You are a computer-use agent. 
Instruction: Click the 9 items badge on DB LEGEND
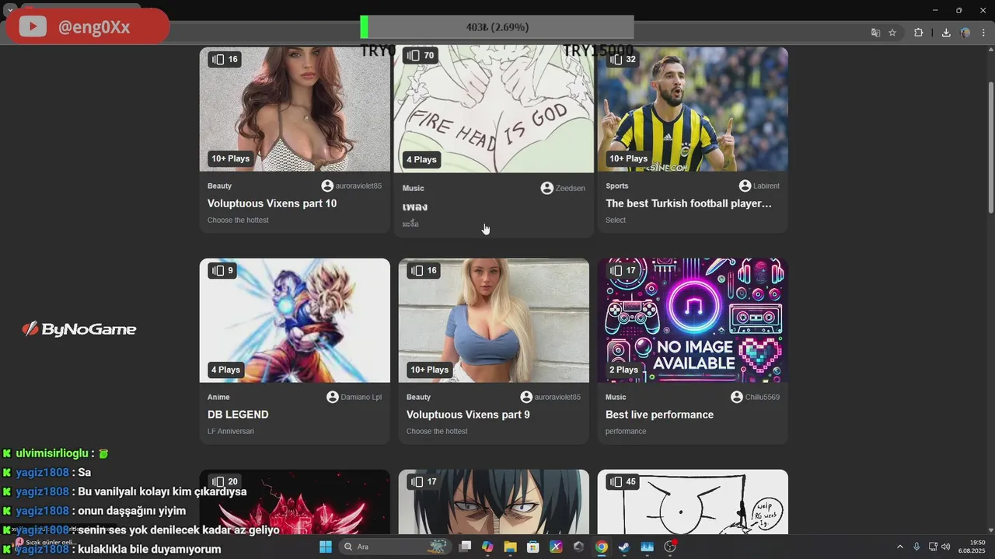[x=222, y=270]
